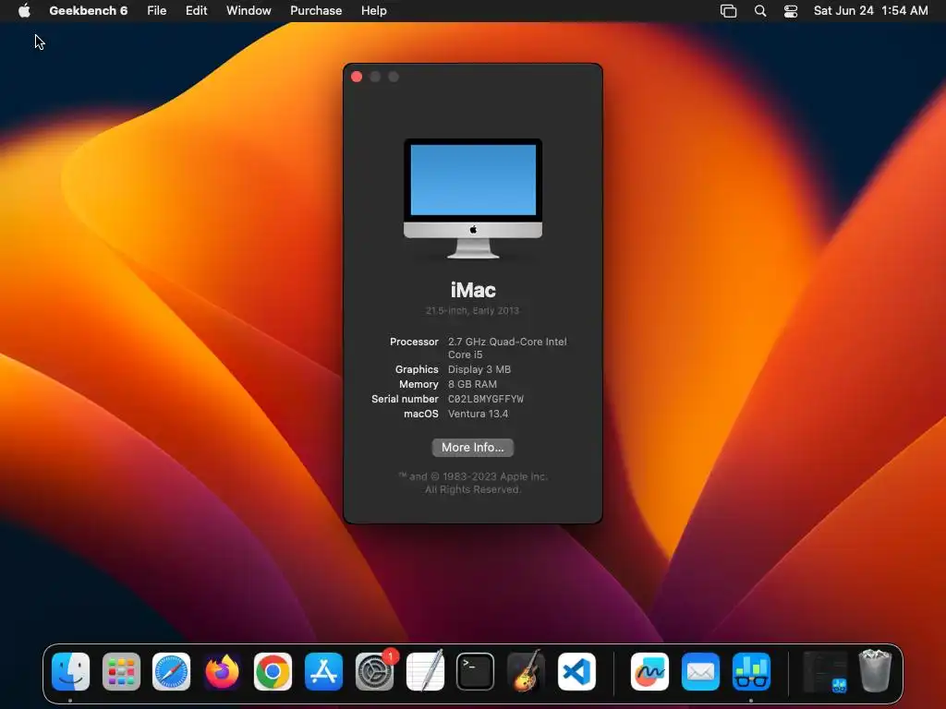Launch Terminal from the Dock

pyautogui.click(x=475, y=672)
